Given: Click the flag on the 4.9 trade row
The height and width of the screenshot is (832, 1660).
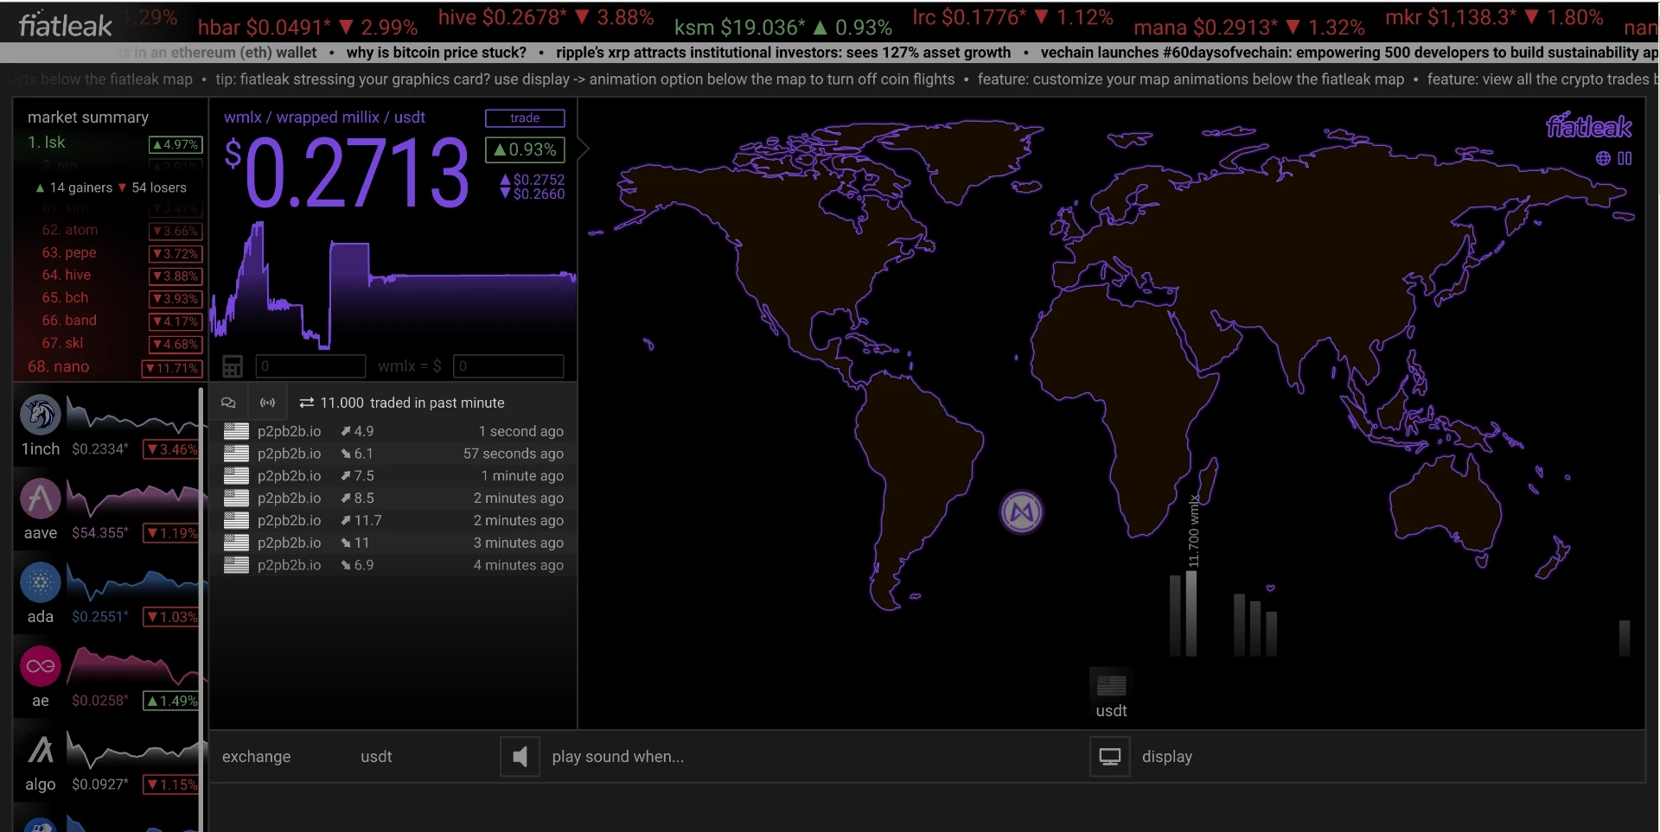Looking at the screenshot, I should (x=236, y=431).
